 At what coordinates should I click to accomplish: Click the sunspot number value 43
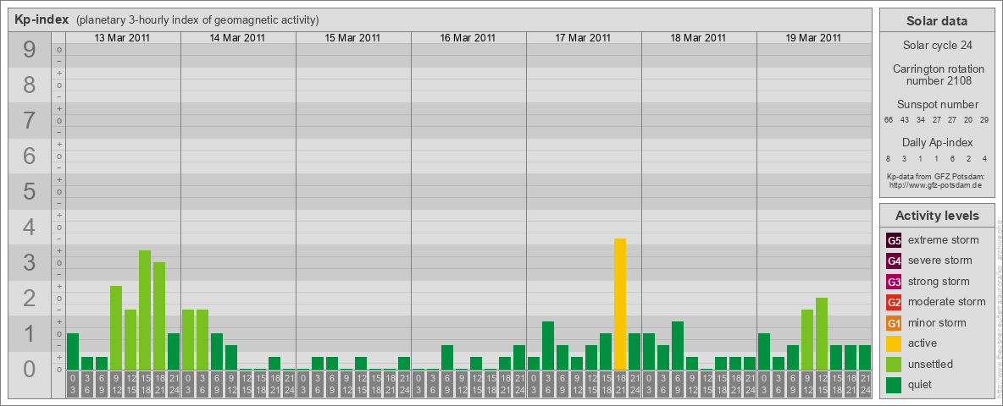click(x=905, y=120)
